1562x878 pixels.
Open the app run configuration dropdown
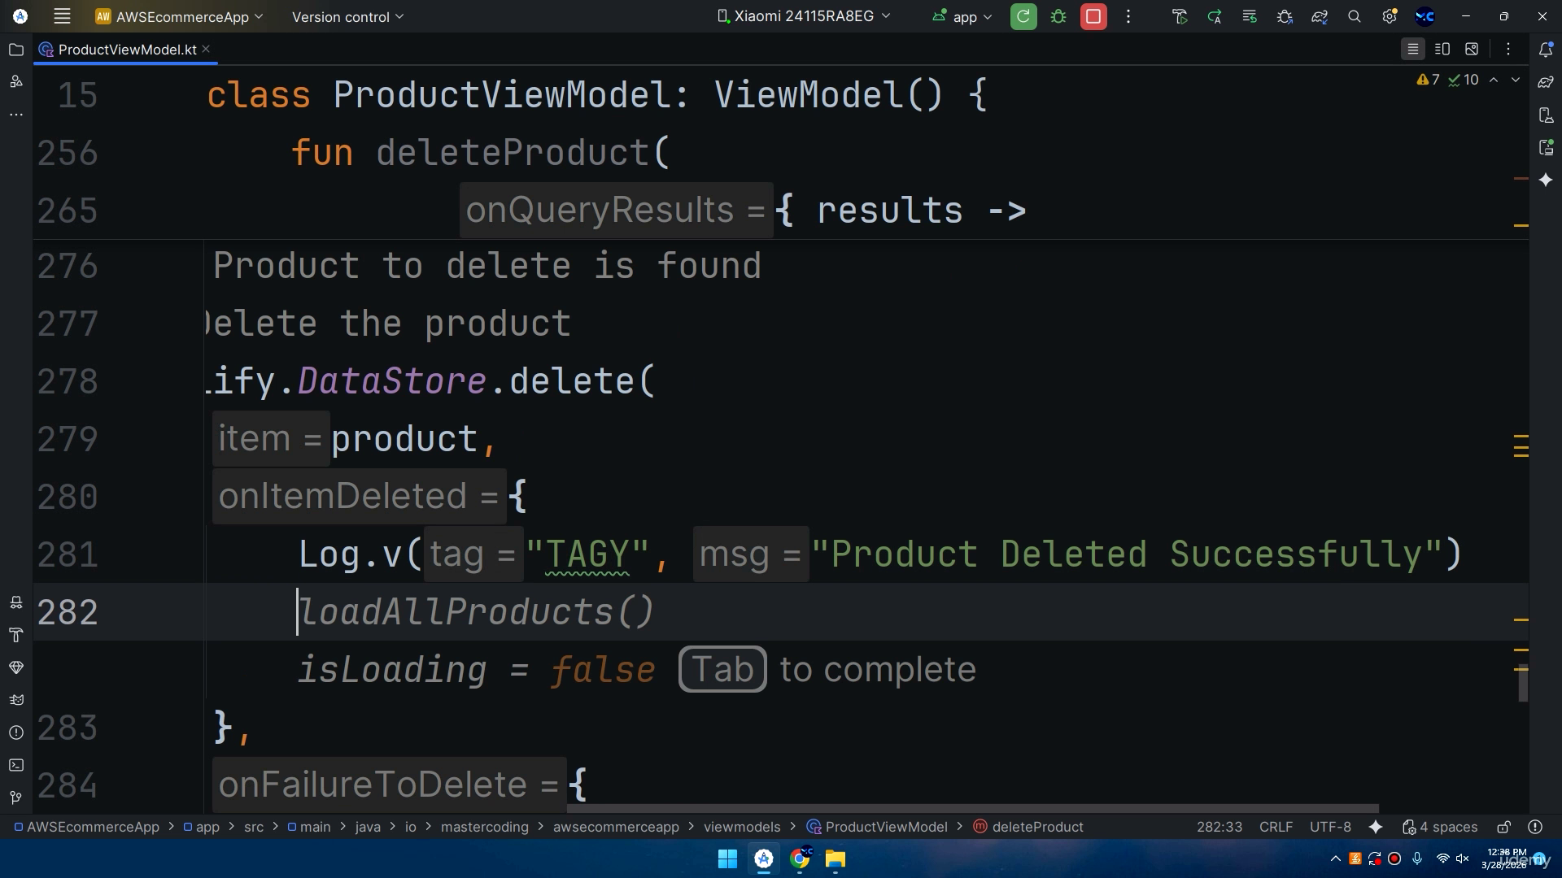tap(962, 16)
